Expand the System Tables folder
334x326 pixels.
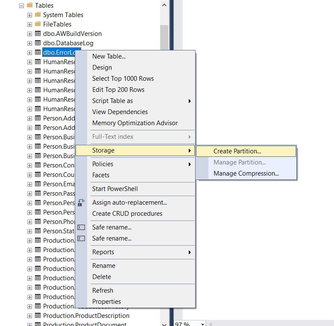point(29,15)
